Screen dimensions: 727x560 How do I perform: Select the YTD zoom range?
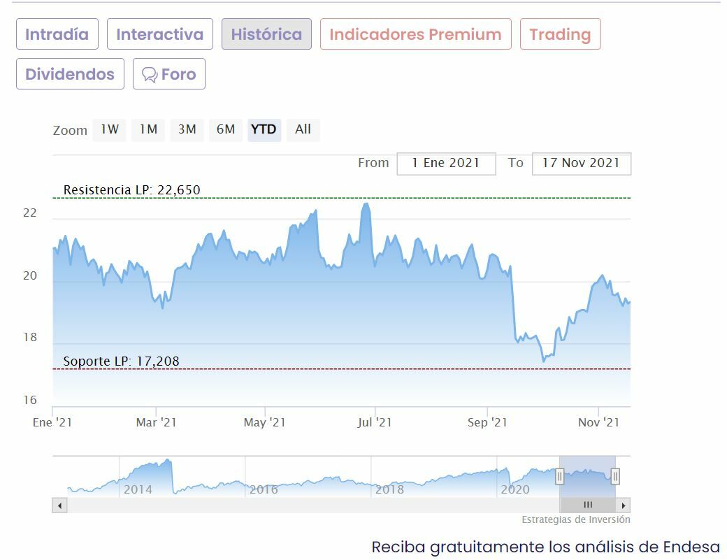264,129
